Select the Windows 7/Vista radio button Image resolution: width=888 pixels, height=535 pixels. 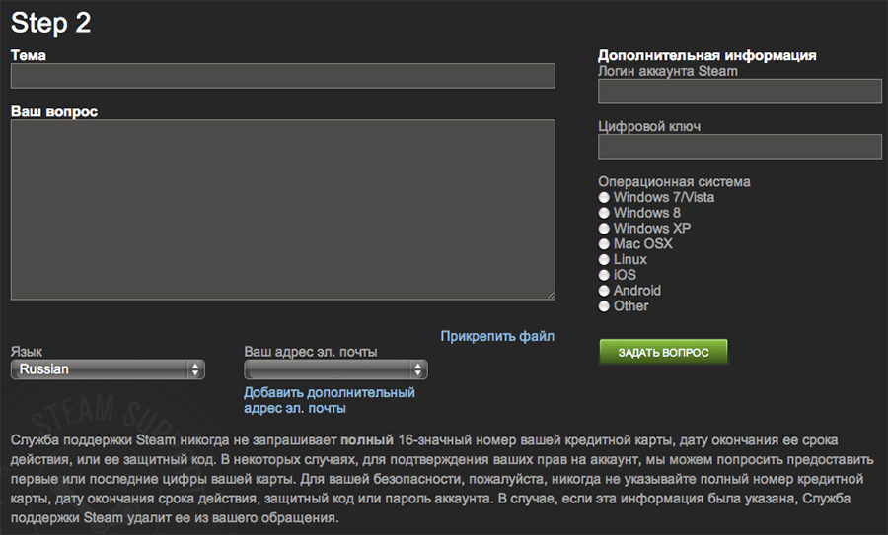tap(604, 197)
